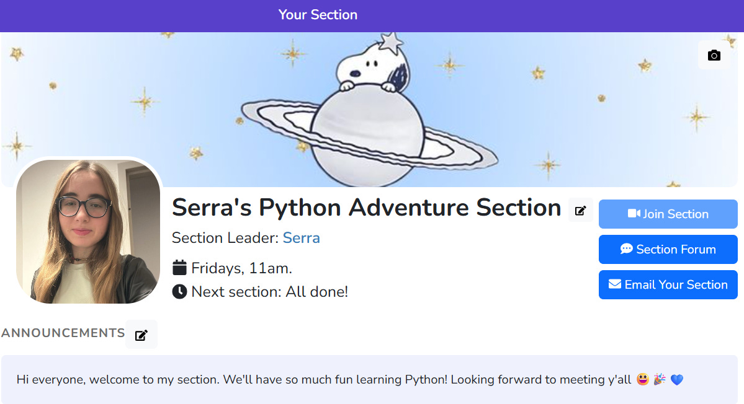Click the envelope icon in Email Your Section

point(615,284)
